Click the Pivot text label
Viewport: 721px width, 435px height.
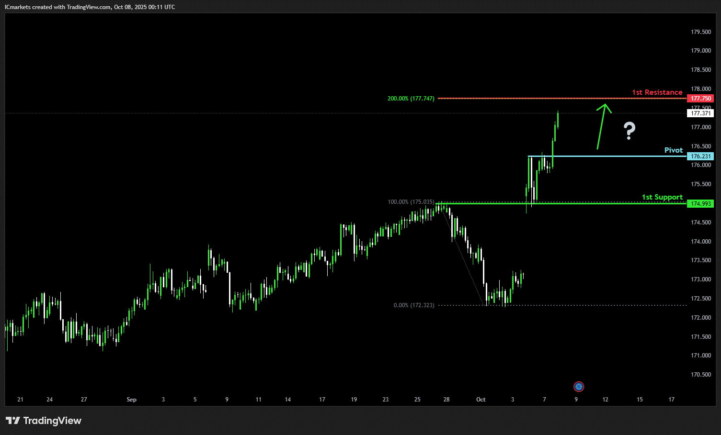[673, 150]
